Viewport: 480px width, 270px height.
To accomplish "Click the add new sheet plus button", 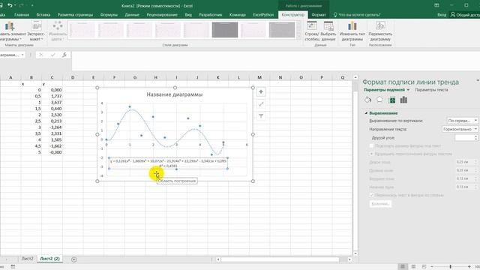I will (73, 259).
